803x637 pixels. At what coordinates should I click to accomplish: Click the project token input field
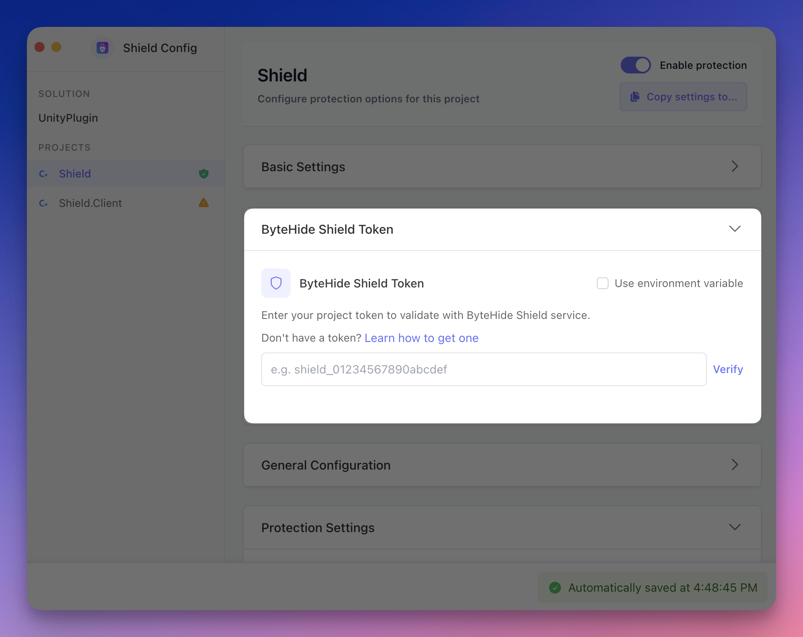click(x=483, y=369)
